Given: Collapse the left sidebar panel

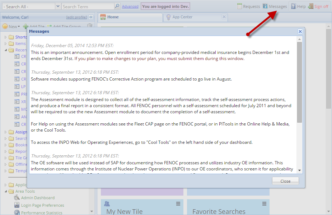Looking at the screenshot, I should 91,17.
